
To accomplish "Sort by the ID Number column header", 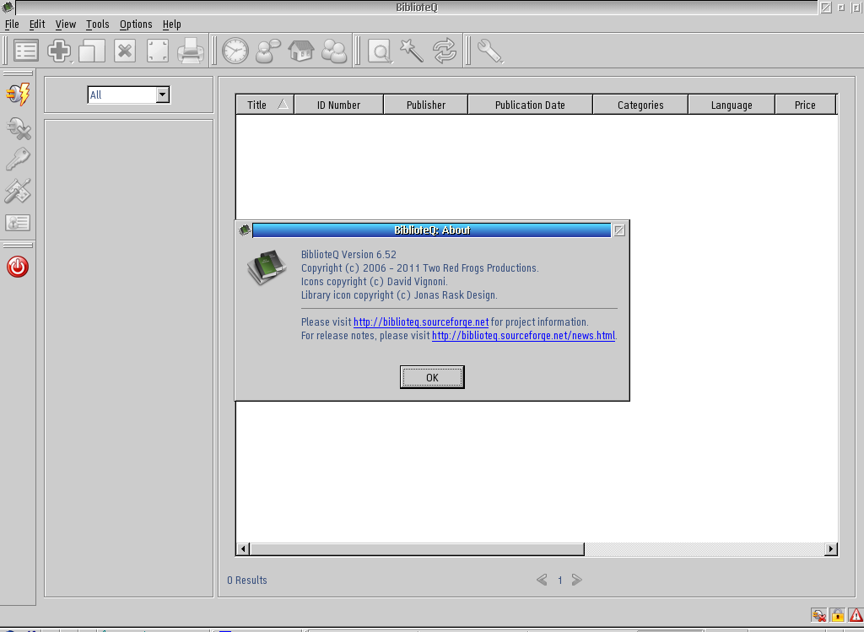I will coord(339,105).
